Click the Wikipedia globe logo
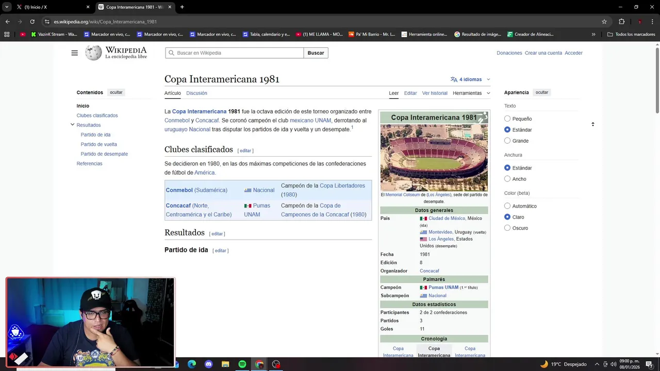 93,53
